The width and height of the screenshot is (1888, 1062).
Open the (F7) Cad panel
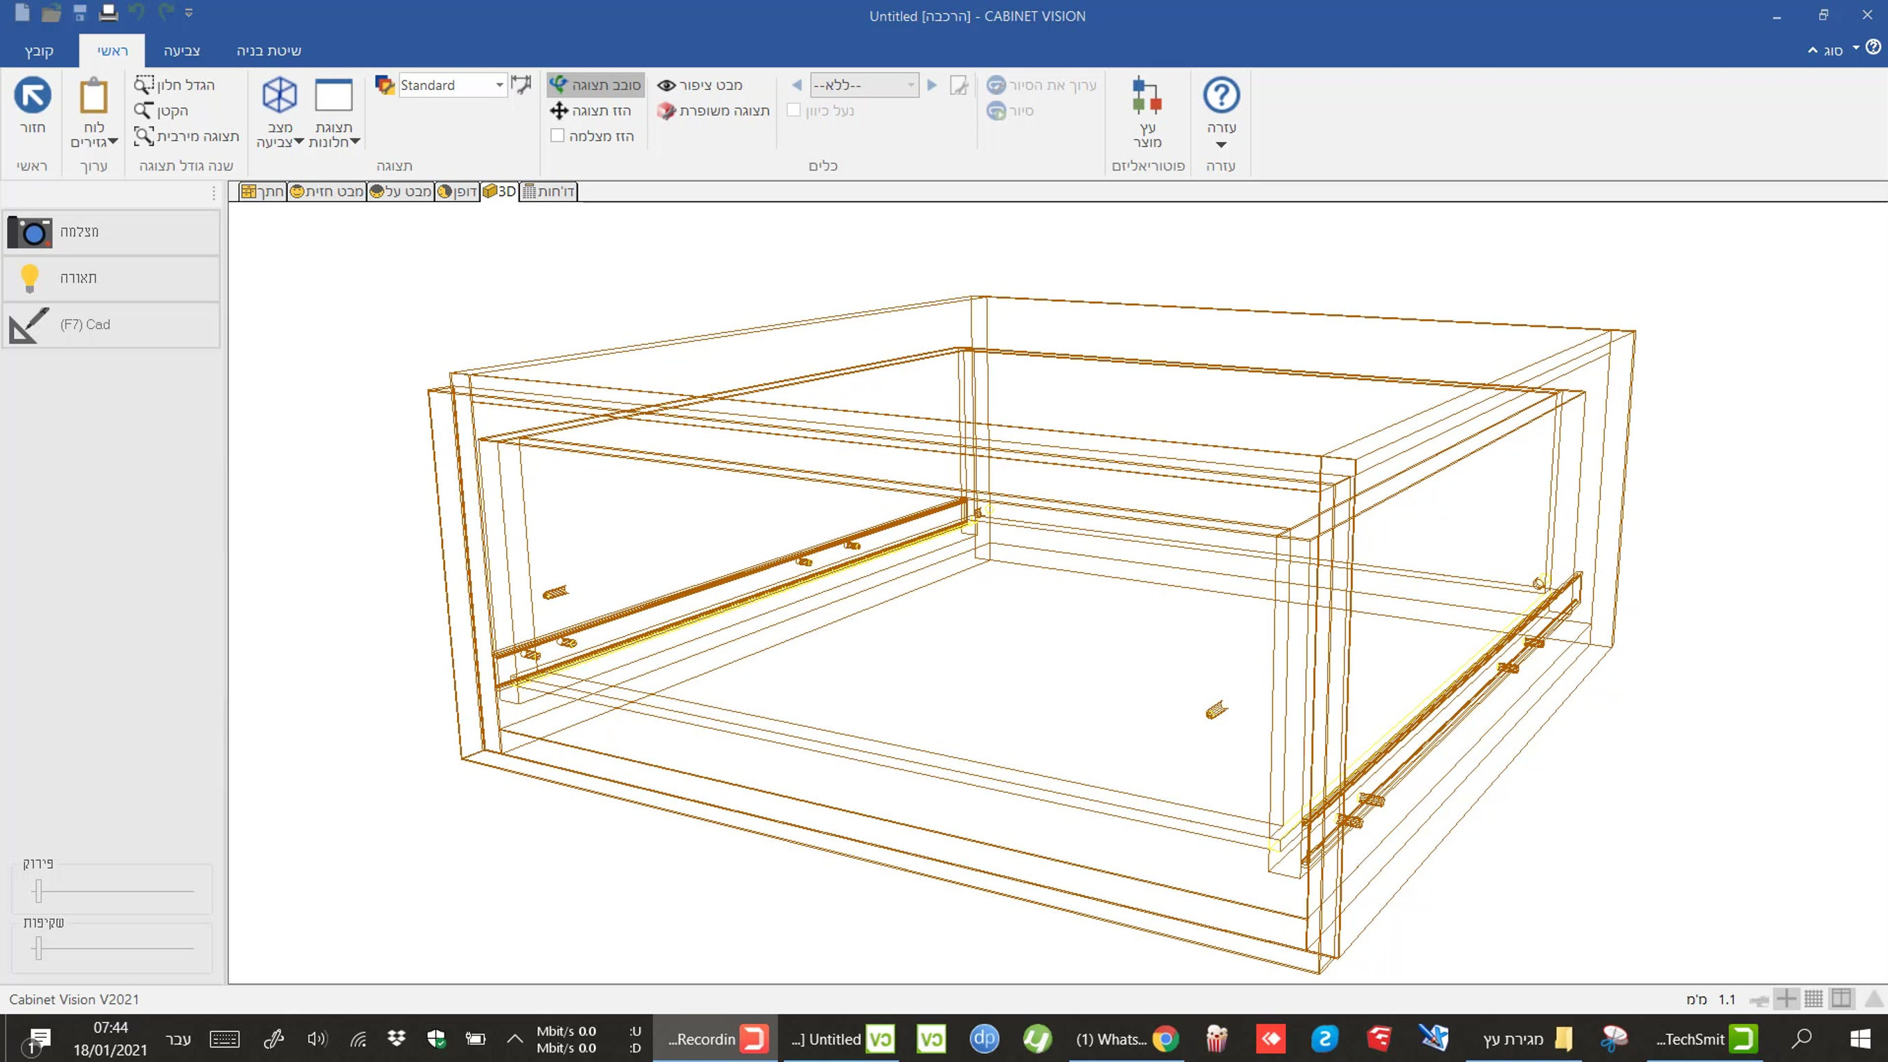tap(111, 325)
